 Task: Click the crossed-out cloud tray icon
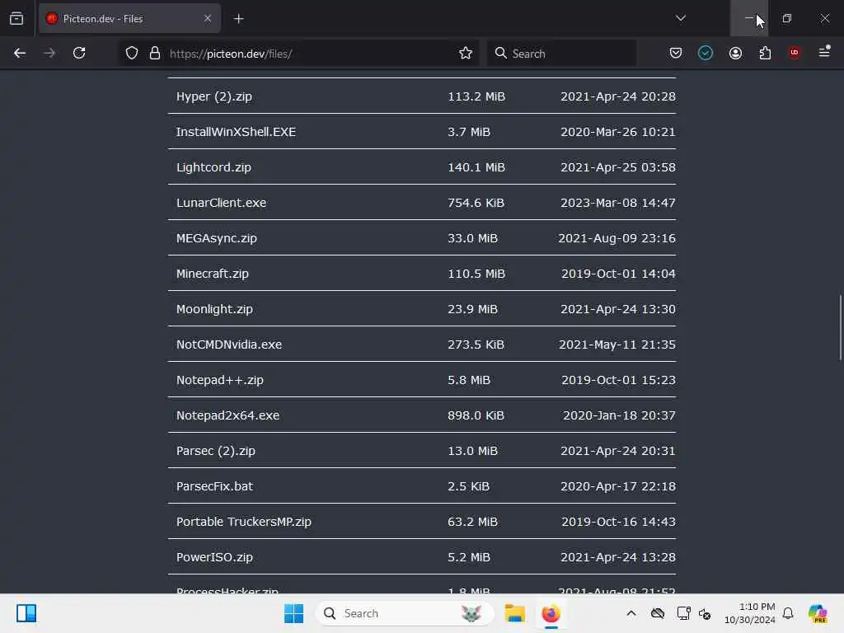657,613
